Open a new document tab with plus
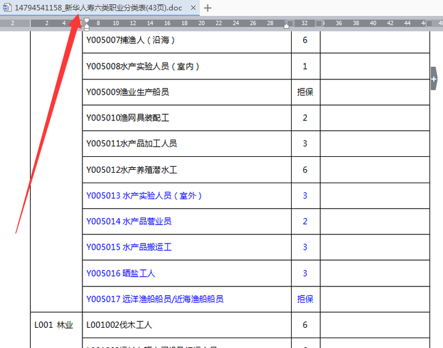Screen dimensions: 443x348 208,8
